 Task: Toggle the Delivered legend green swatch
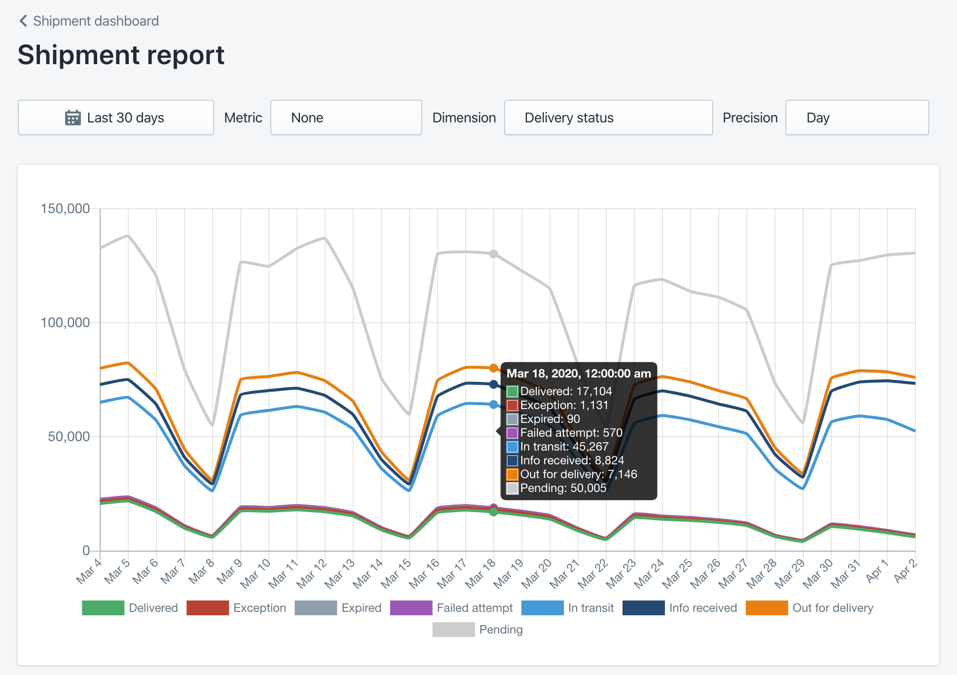click(103, 608)
